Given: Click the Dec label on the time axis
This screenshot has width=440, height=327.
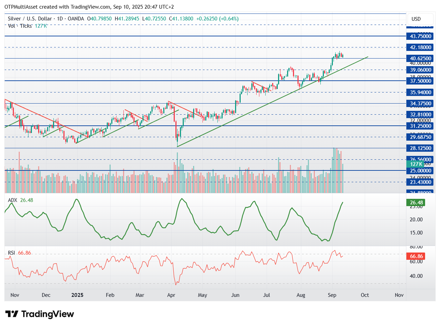Looking at the screenshot, I should pos(46,295).
